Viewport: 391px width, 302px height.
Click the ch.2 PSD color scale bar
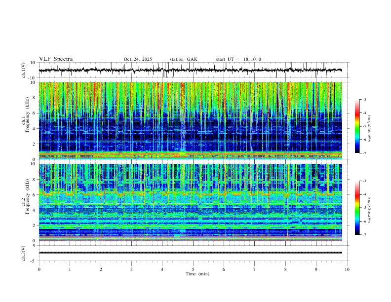pyautogui.click(x=357, y=208)
